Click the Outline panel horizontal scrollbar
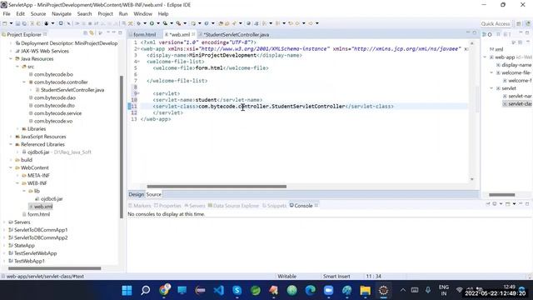This screenshot has height=300, width=533. point(501,195)
